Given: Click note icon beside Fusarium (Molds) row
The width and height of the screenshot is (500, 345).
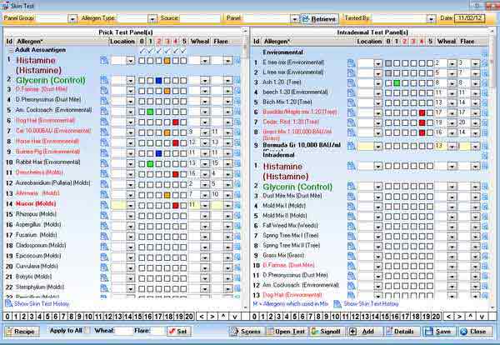Looking at the screenshot, I should click(104, 237).
